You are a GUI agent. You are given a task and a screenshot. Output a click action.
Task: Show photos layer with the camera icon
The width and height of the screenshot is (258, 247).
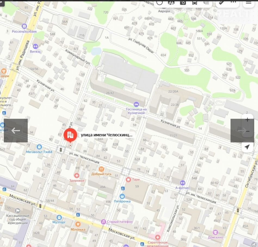[183, 2]
